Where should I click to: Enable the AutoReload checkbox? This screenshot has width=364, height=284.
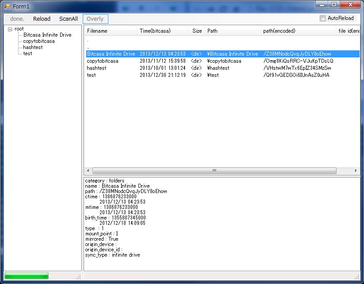point(322,19)
